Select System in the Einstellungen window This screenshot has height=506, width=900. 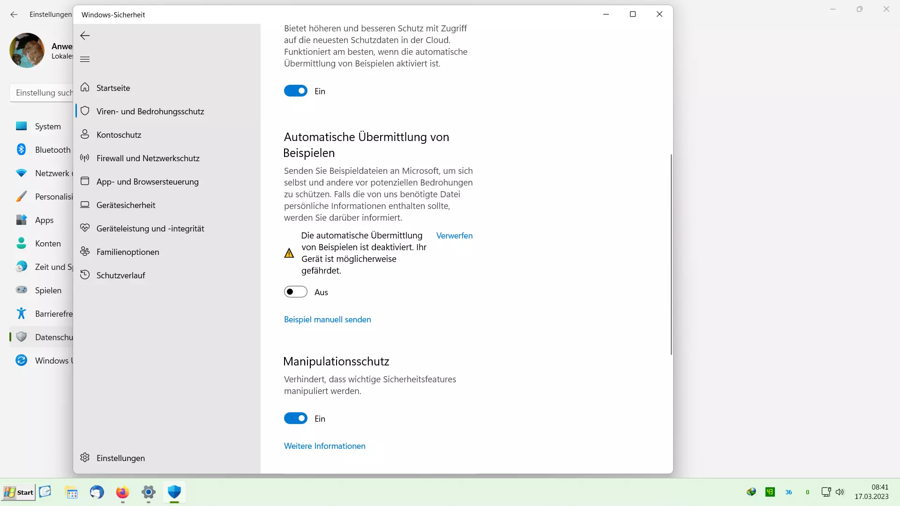[x=41, y=126]
